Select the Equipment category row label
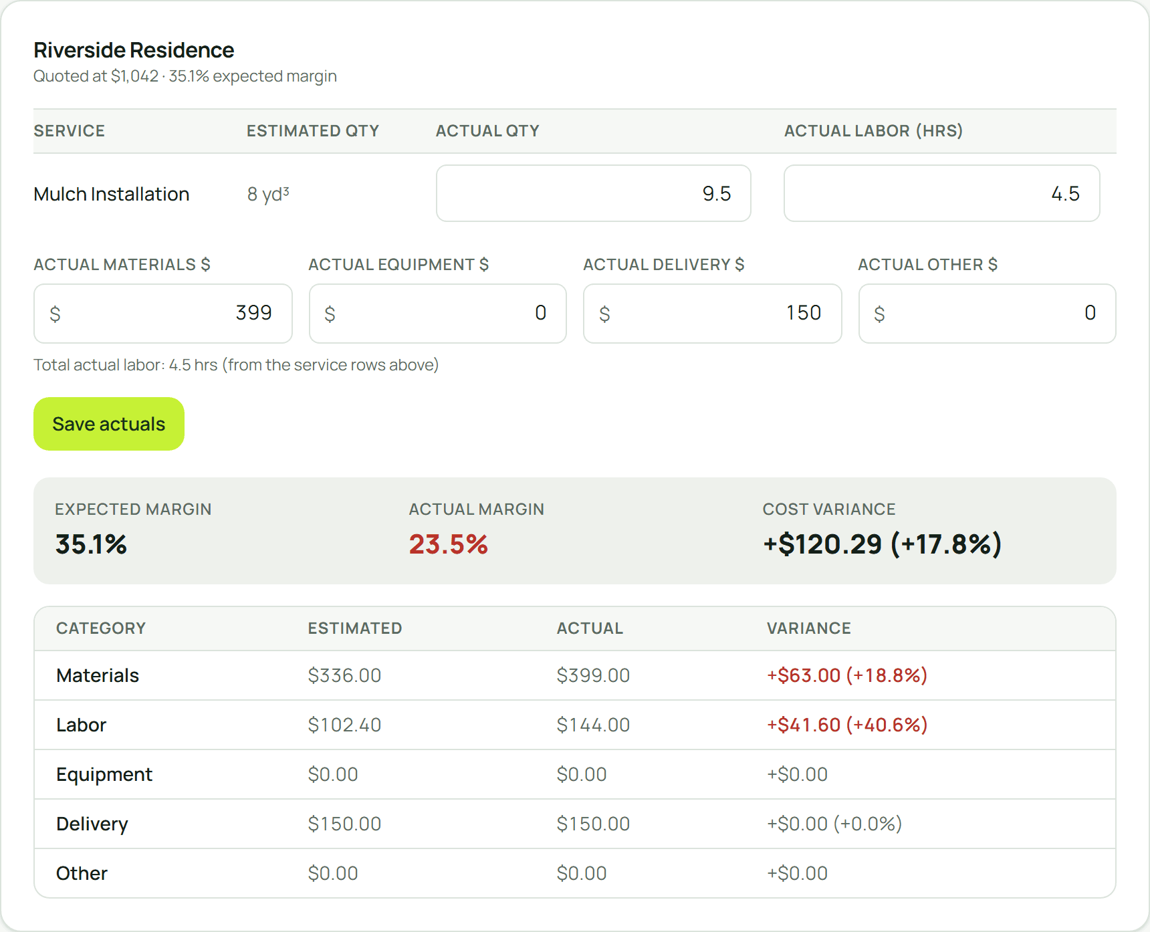The width and height of the screenshot is (1150, 932). click(x=104, y=774)
